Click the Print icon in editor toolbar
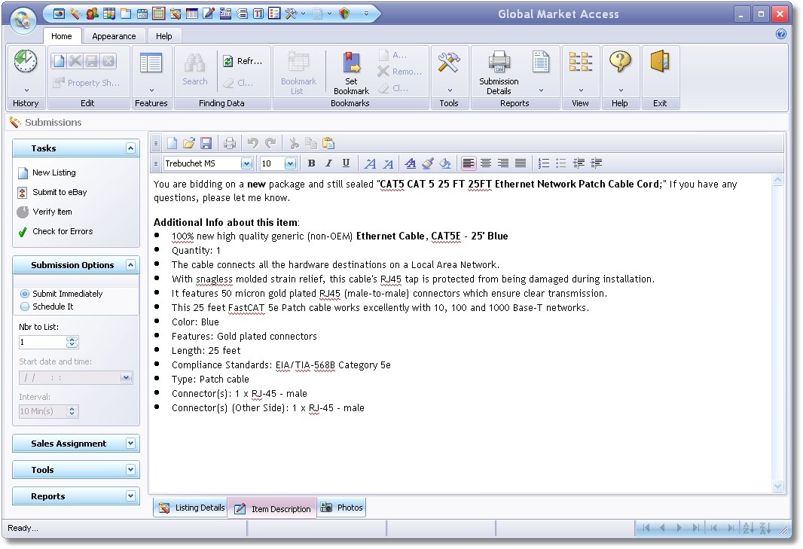The width and height of the screenshot is (803, 549). 230,143
